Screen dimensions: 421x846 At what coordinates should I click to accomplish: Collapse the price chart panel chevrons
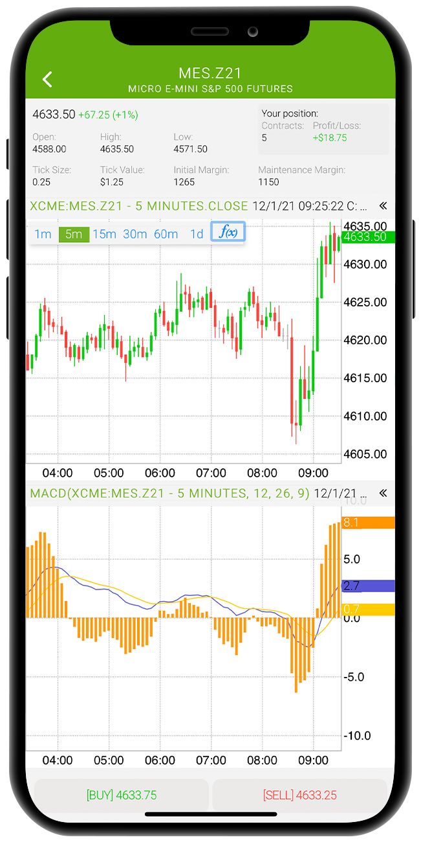(x=383, y=206)
